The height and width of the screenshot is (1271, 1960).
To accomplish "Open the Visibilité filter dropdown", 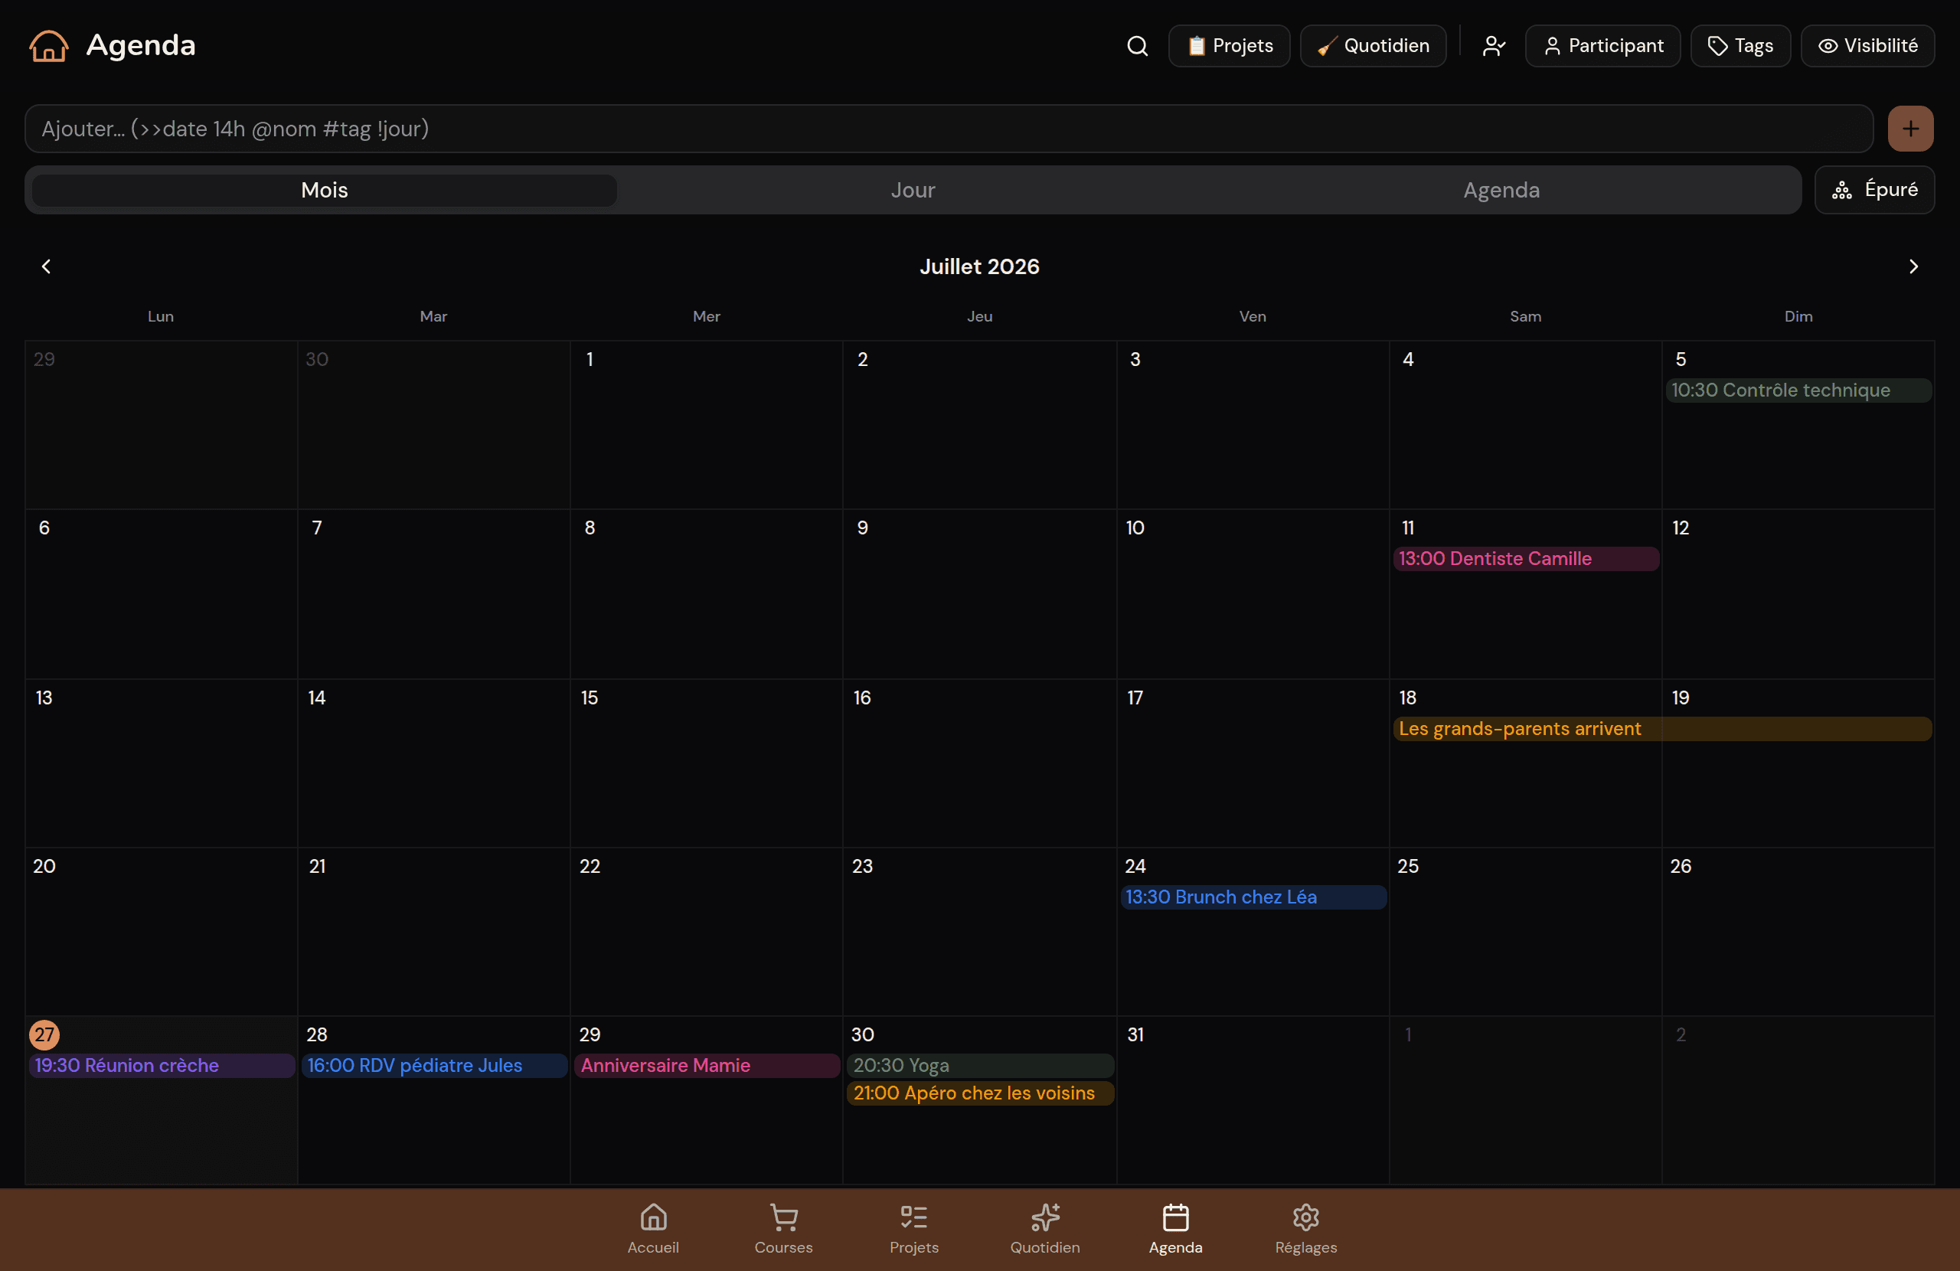I will (1867, 46).
